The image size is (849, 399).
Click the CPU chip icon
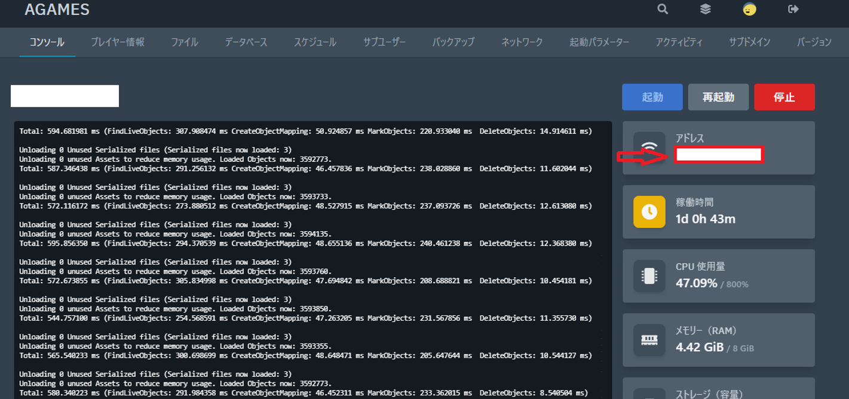pyautogui.click(x=649, y=275)
